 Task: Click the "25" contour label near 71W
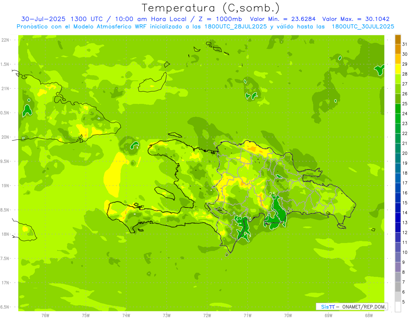pyautogui.click(x=239, y=217)
